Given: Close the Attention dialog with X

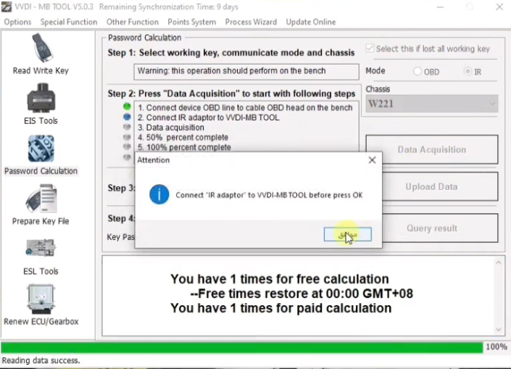Looking at the screenshot, I should pos(372,160).
